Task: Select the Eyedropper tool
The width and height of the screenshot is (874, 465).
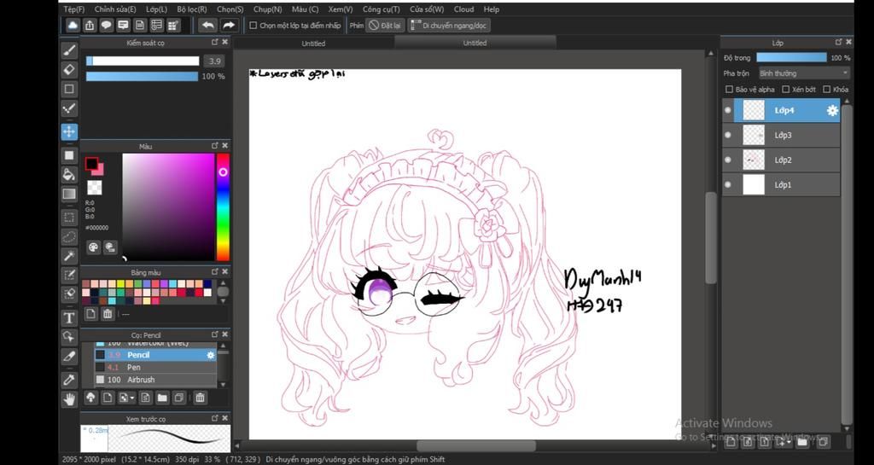Action: tap(69, 381)
